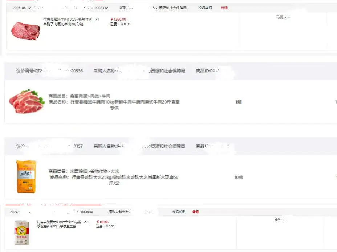Select quantity x16 on rice order

(86, 222)
